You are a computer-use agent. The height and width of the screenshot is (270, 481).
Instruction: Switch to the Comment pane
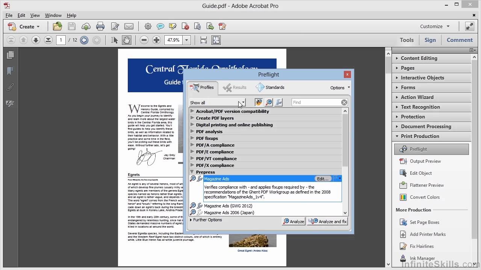460,40
